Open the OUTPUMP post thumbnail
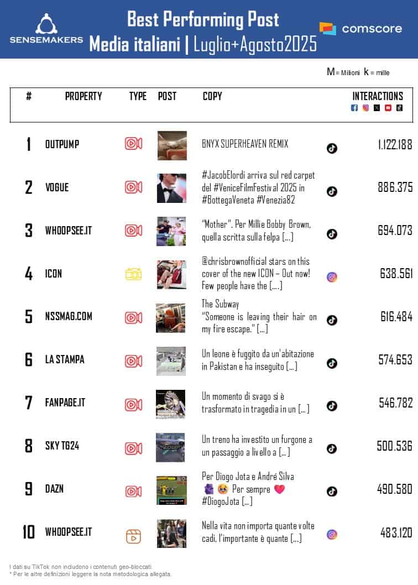Screen dimensions: 418x585 172,145
